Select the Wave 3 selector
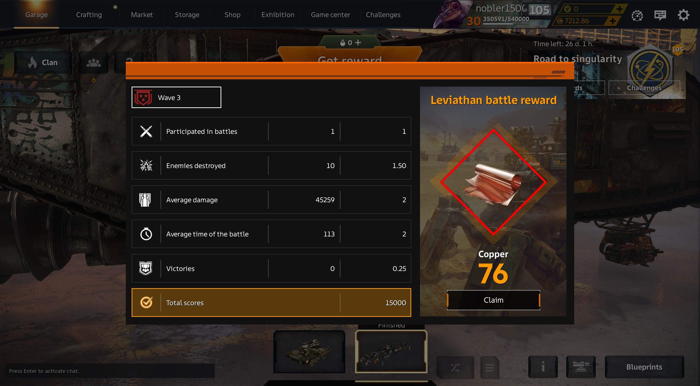700x386 pixels. click(176, 98)
